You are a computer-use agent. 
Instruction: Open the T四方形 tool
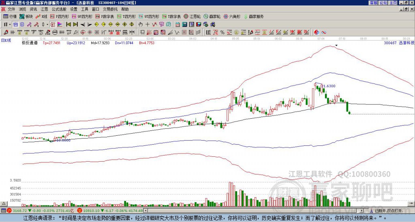(x=126, y=16)
